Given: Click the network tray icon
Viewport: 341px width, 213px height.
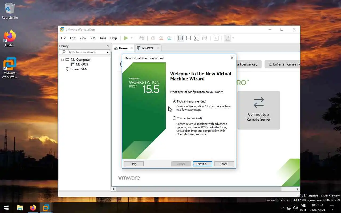Looking at the screenshot, I should pyautogui.click(x=289, y=208).
